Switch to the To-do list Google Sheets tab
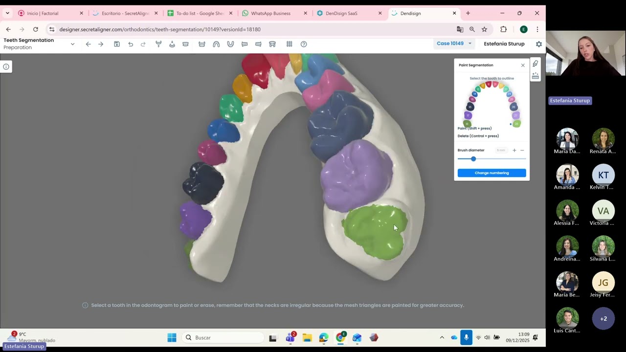 coord(200,13)
